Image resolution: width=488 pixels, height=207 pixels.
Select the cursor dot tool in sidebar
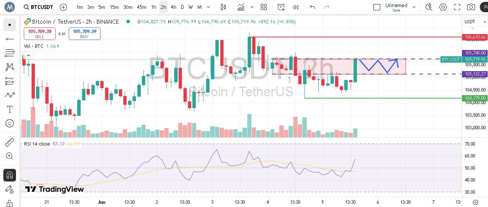[x=10, y=25]
